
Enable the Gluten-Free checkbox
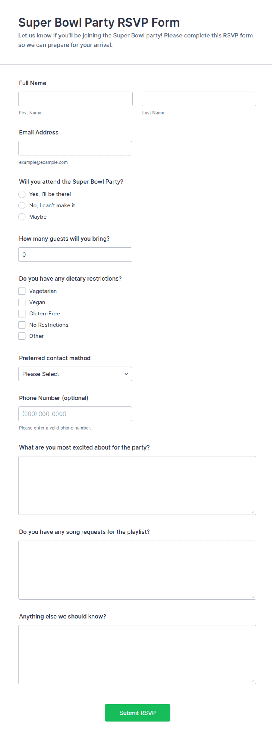tap(22, 314)
